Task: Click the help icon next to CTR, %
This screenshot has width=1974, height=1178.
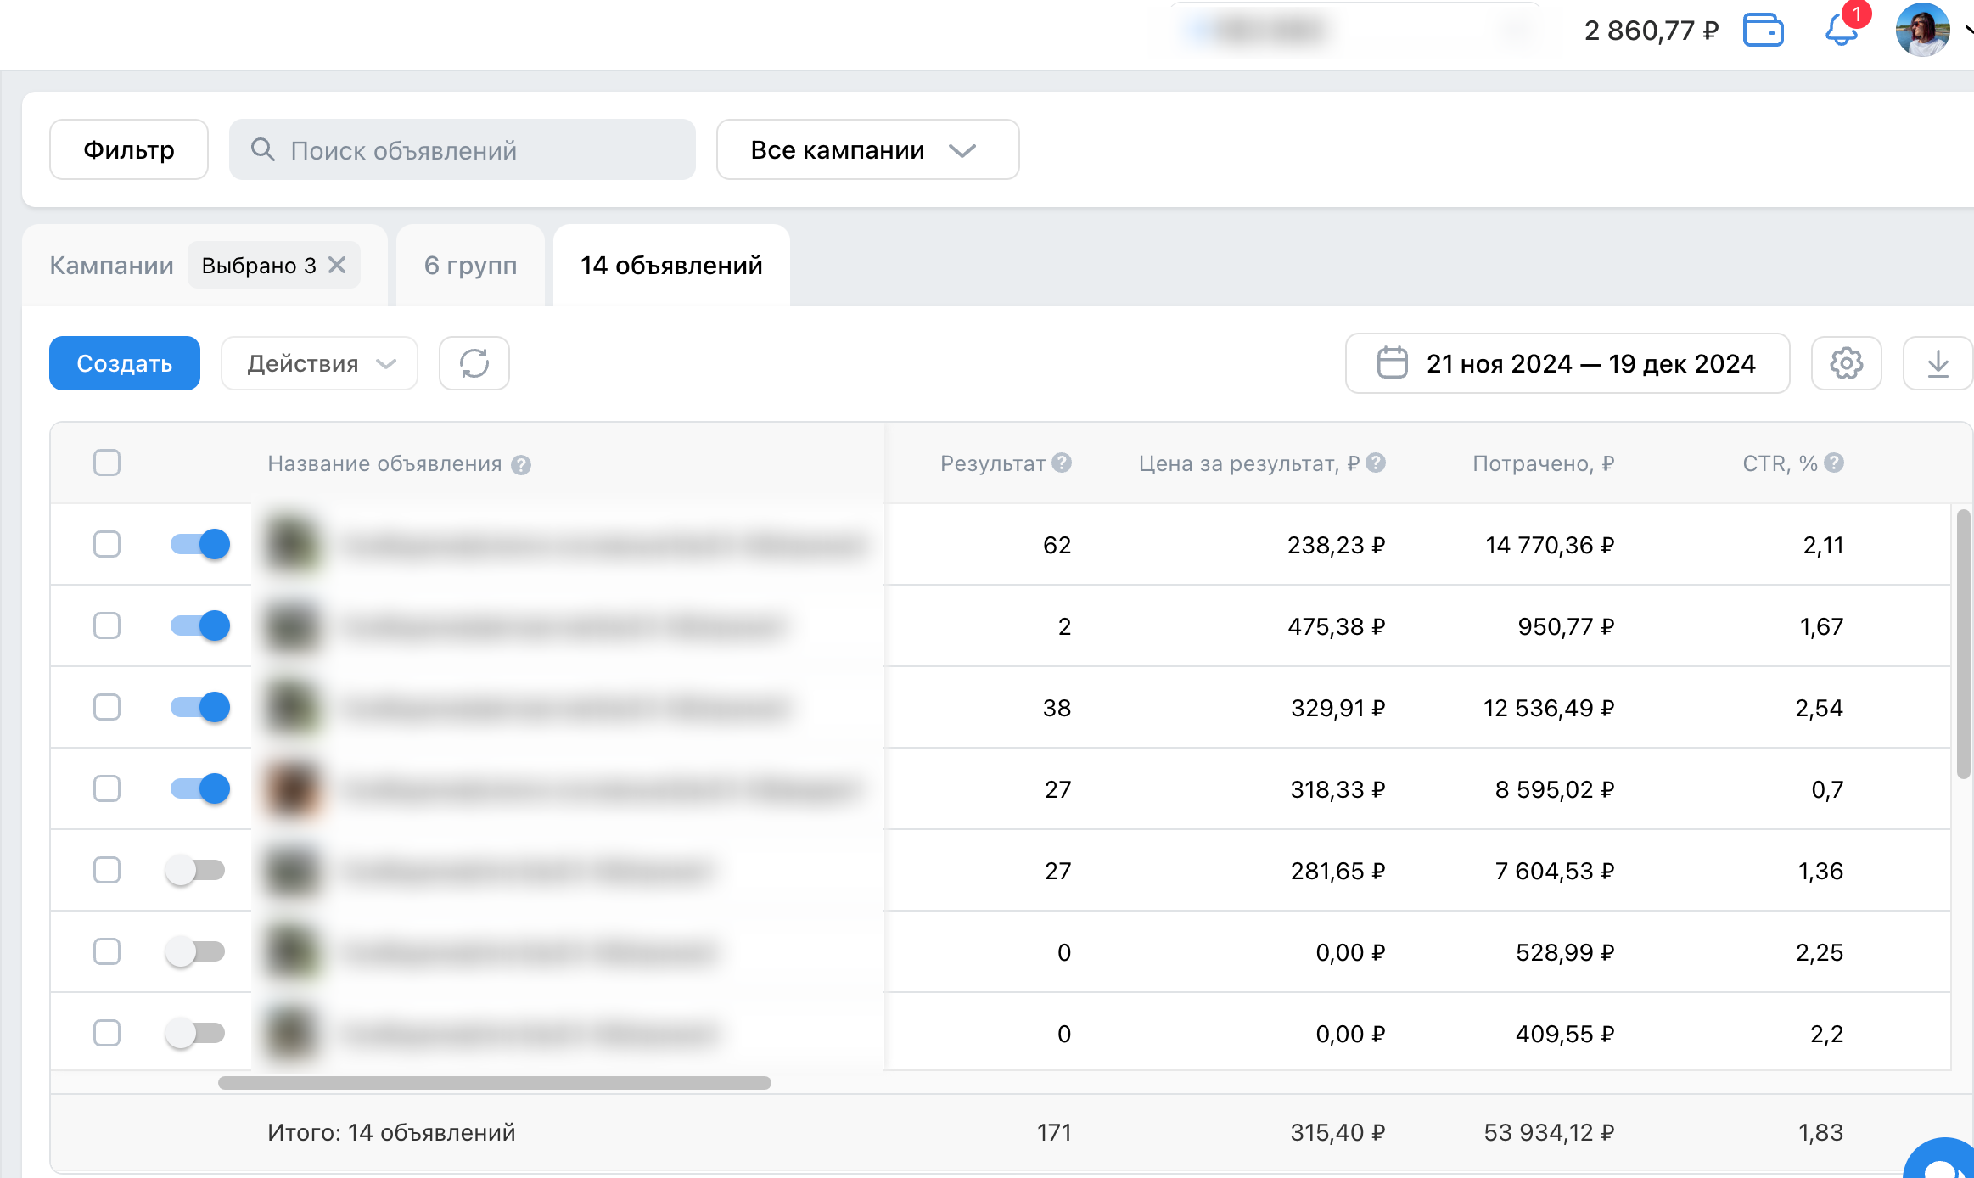Action: 1834,463
